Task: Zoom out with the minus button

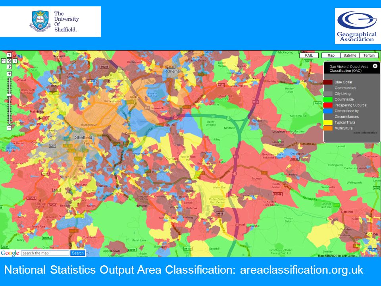Action: point(9,128)
